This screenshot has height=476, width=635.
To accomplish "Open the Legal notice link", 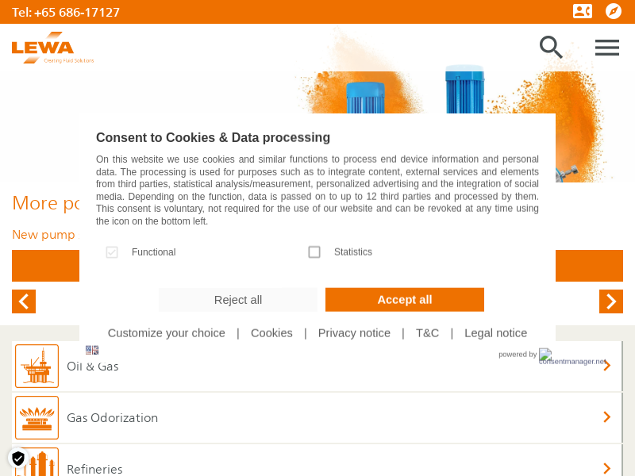I will click(x=495, y=333).
